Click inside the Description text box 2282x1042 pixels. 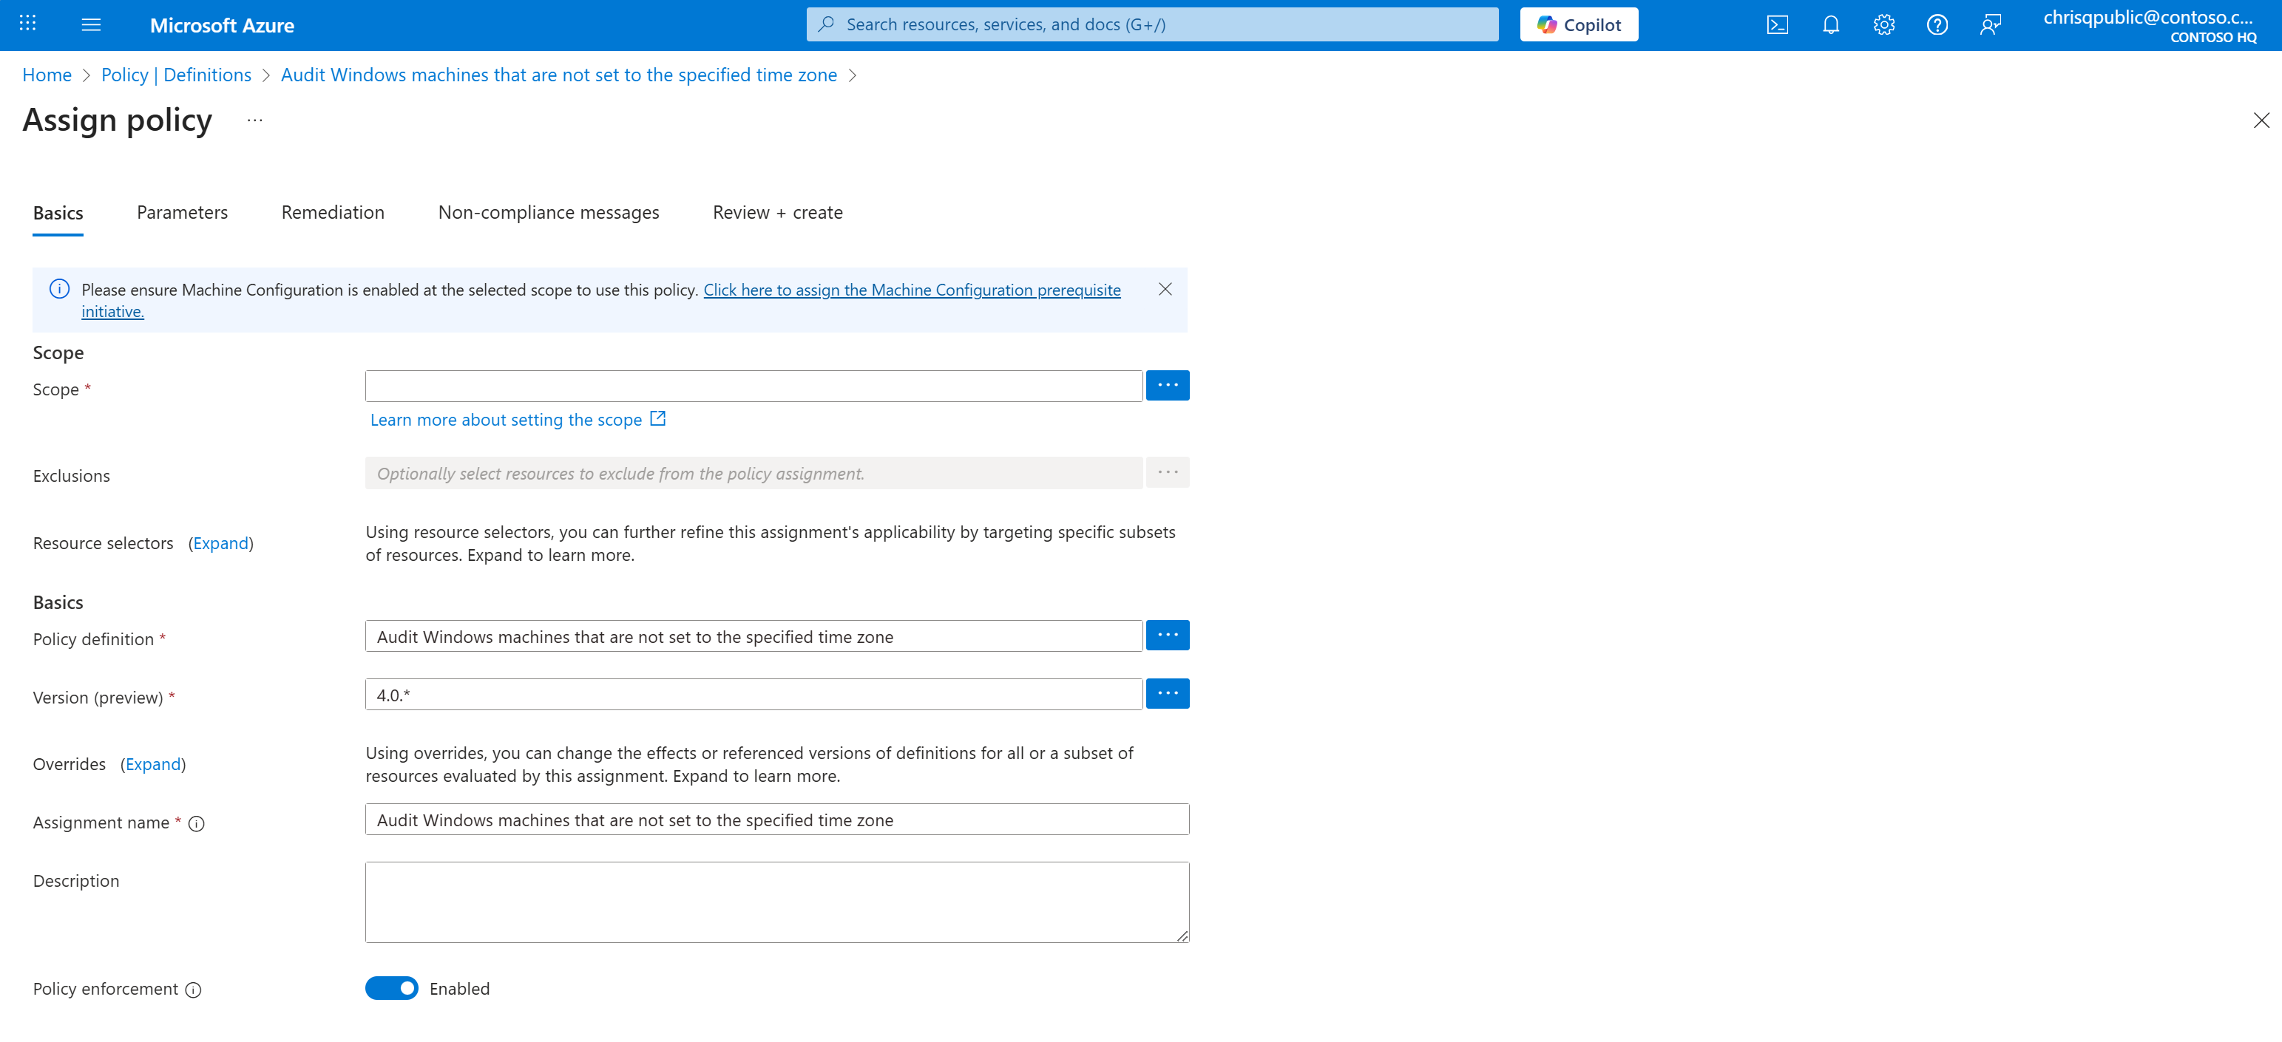point(776,900)
